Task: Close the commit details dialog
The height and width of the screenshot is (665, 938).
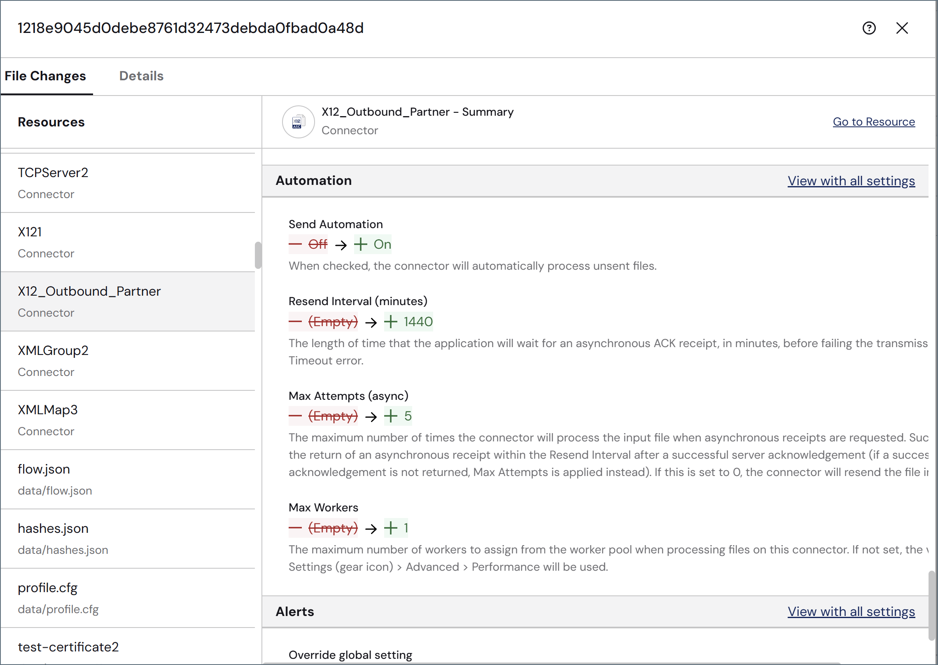Action: [x=902, y=28]
